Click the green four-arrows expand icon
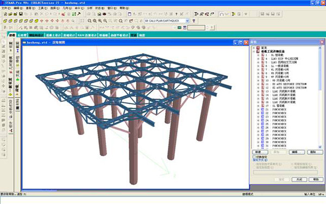Screen dimensions: 326x204 [74, 14]
